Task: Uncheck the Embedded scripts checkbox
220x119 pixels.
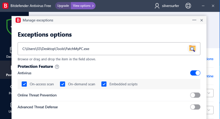Action: [x=104, y=84]
